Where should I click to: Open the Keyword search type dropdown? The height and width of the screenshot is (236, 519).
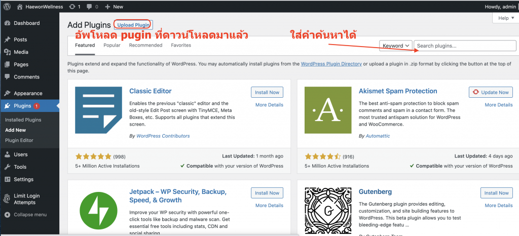[396, 46]
